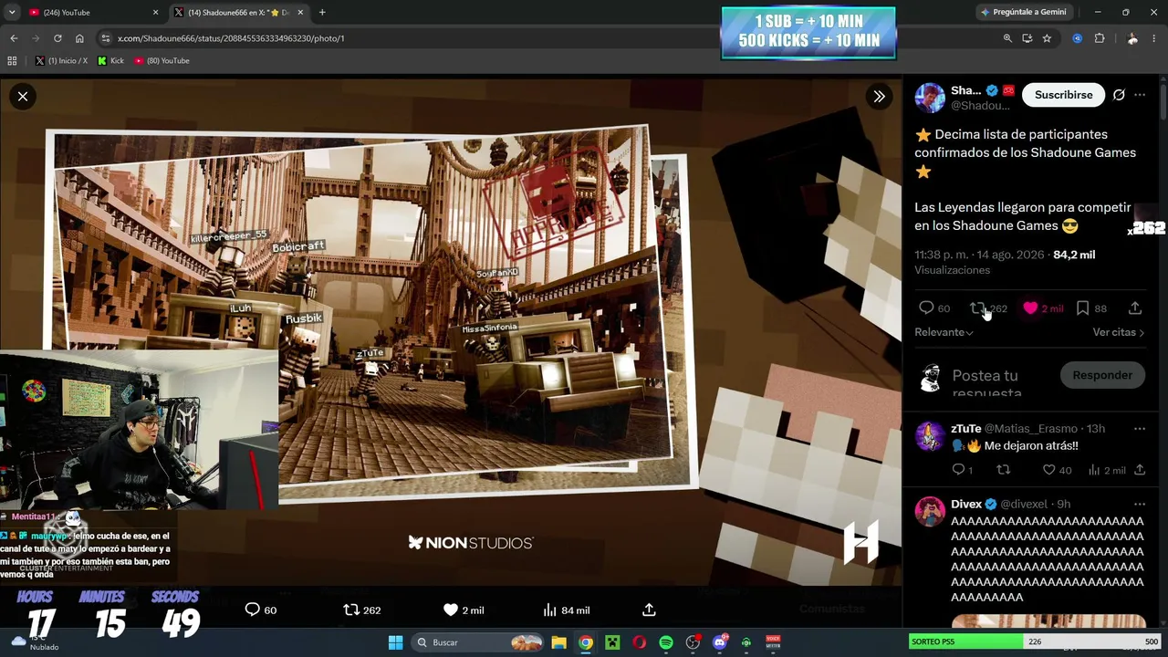Open Discord from the taskbar
Image resolution: width=1168 pixels, height=657 pixels.
coord(720,642)
